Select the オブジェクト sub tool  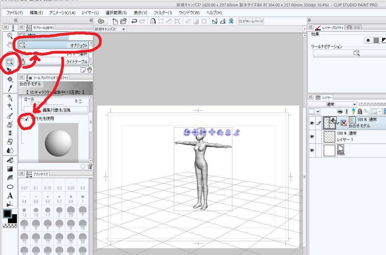pyautogui.click(x=53, y=45)
